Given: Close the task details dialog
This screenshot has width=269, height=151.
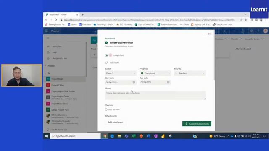Looking at the screenshot, I should (209, 34).
